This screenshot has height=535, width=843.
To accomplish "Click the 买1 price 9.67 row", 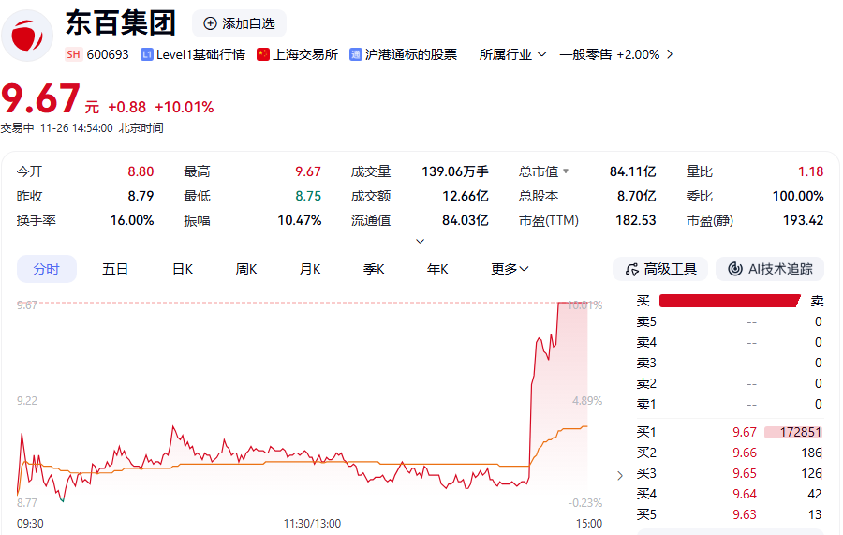I will point(729,433).
